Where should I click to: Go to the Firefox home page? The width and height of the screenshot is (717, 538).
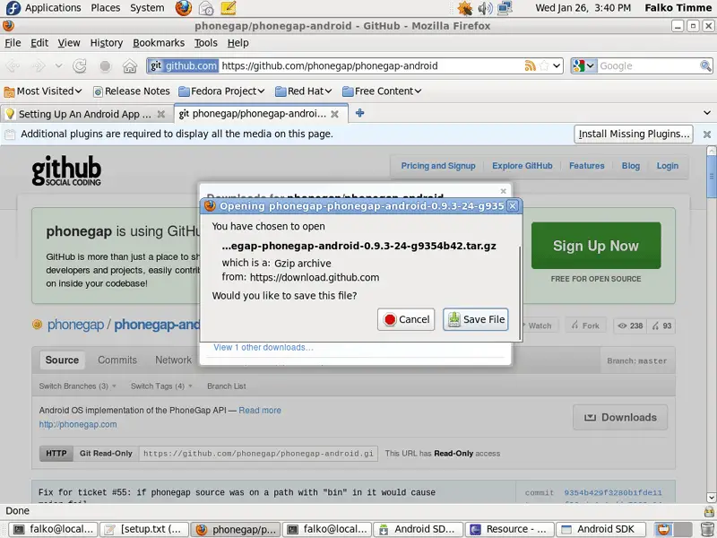click(x=130, y=65)
